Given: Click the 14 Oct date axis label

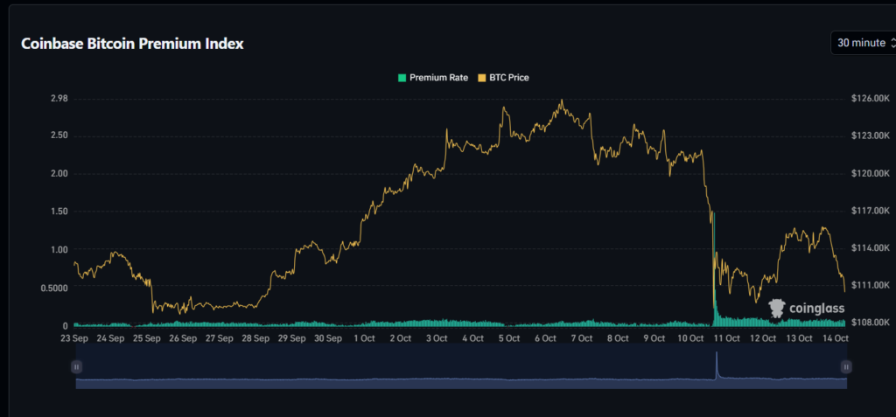Looking at the screenshot, I should tap(835, 337).
